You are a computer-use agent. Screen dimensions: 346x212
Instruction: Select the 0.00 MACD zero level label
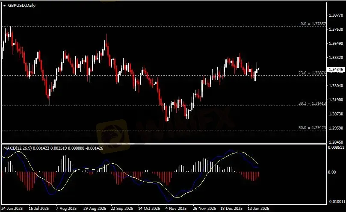[332, 172]
